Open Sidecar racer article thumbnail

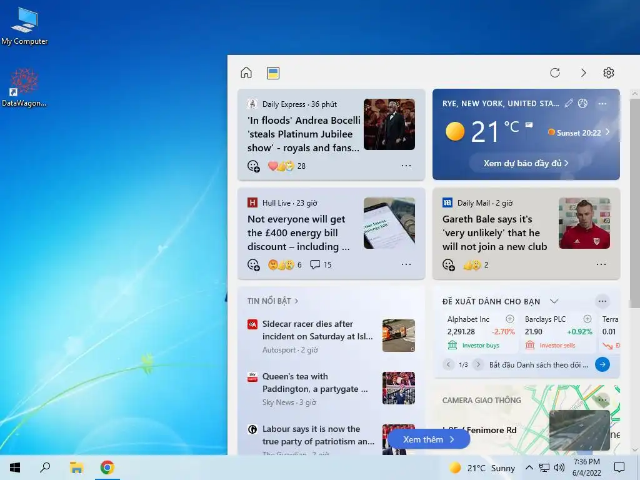tap(399, 336)
